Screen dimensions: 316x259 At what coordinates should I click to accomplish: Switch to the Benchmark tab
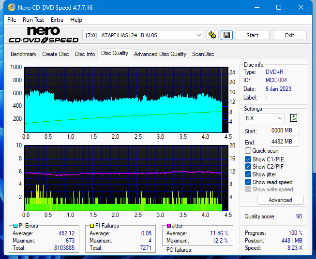24,54
